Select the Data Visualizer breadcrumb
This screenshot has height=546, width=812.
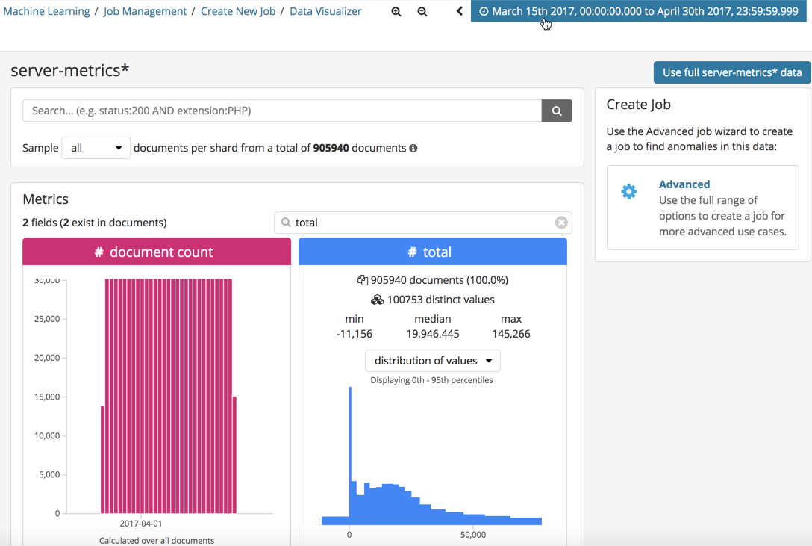(x=325, y=11)
